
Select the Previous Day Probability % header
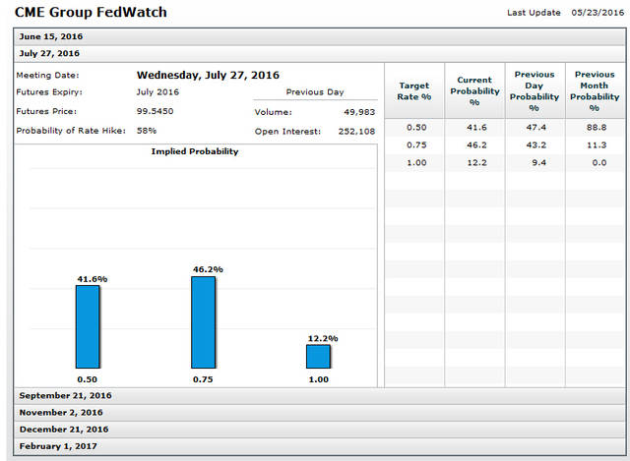[535, 91]
